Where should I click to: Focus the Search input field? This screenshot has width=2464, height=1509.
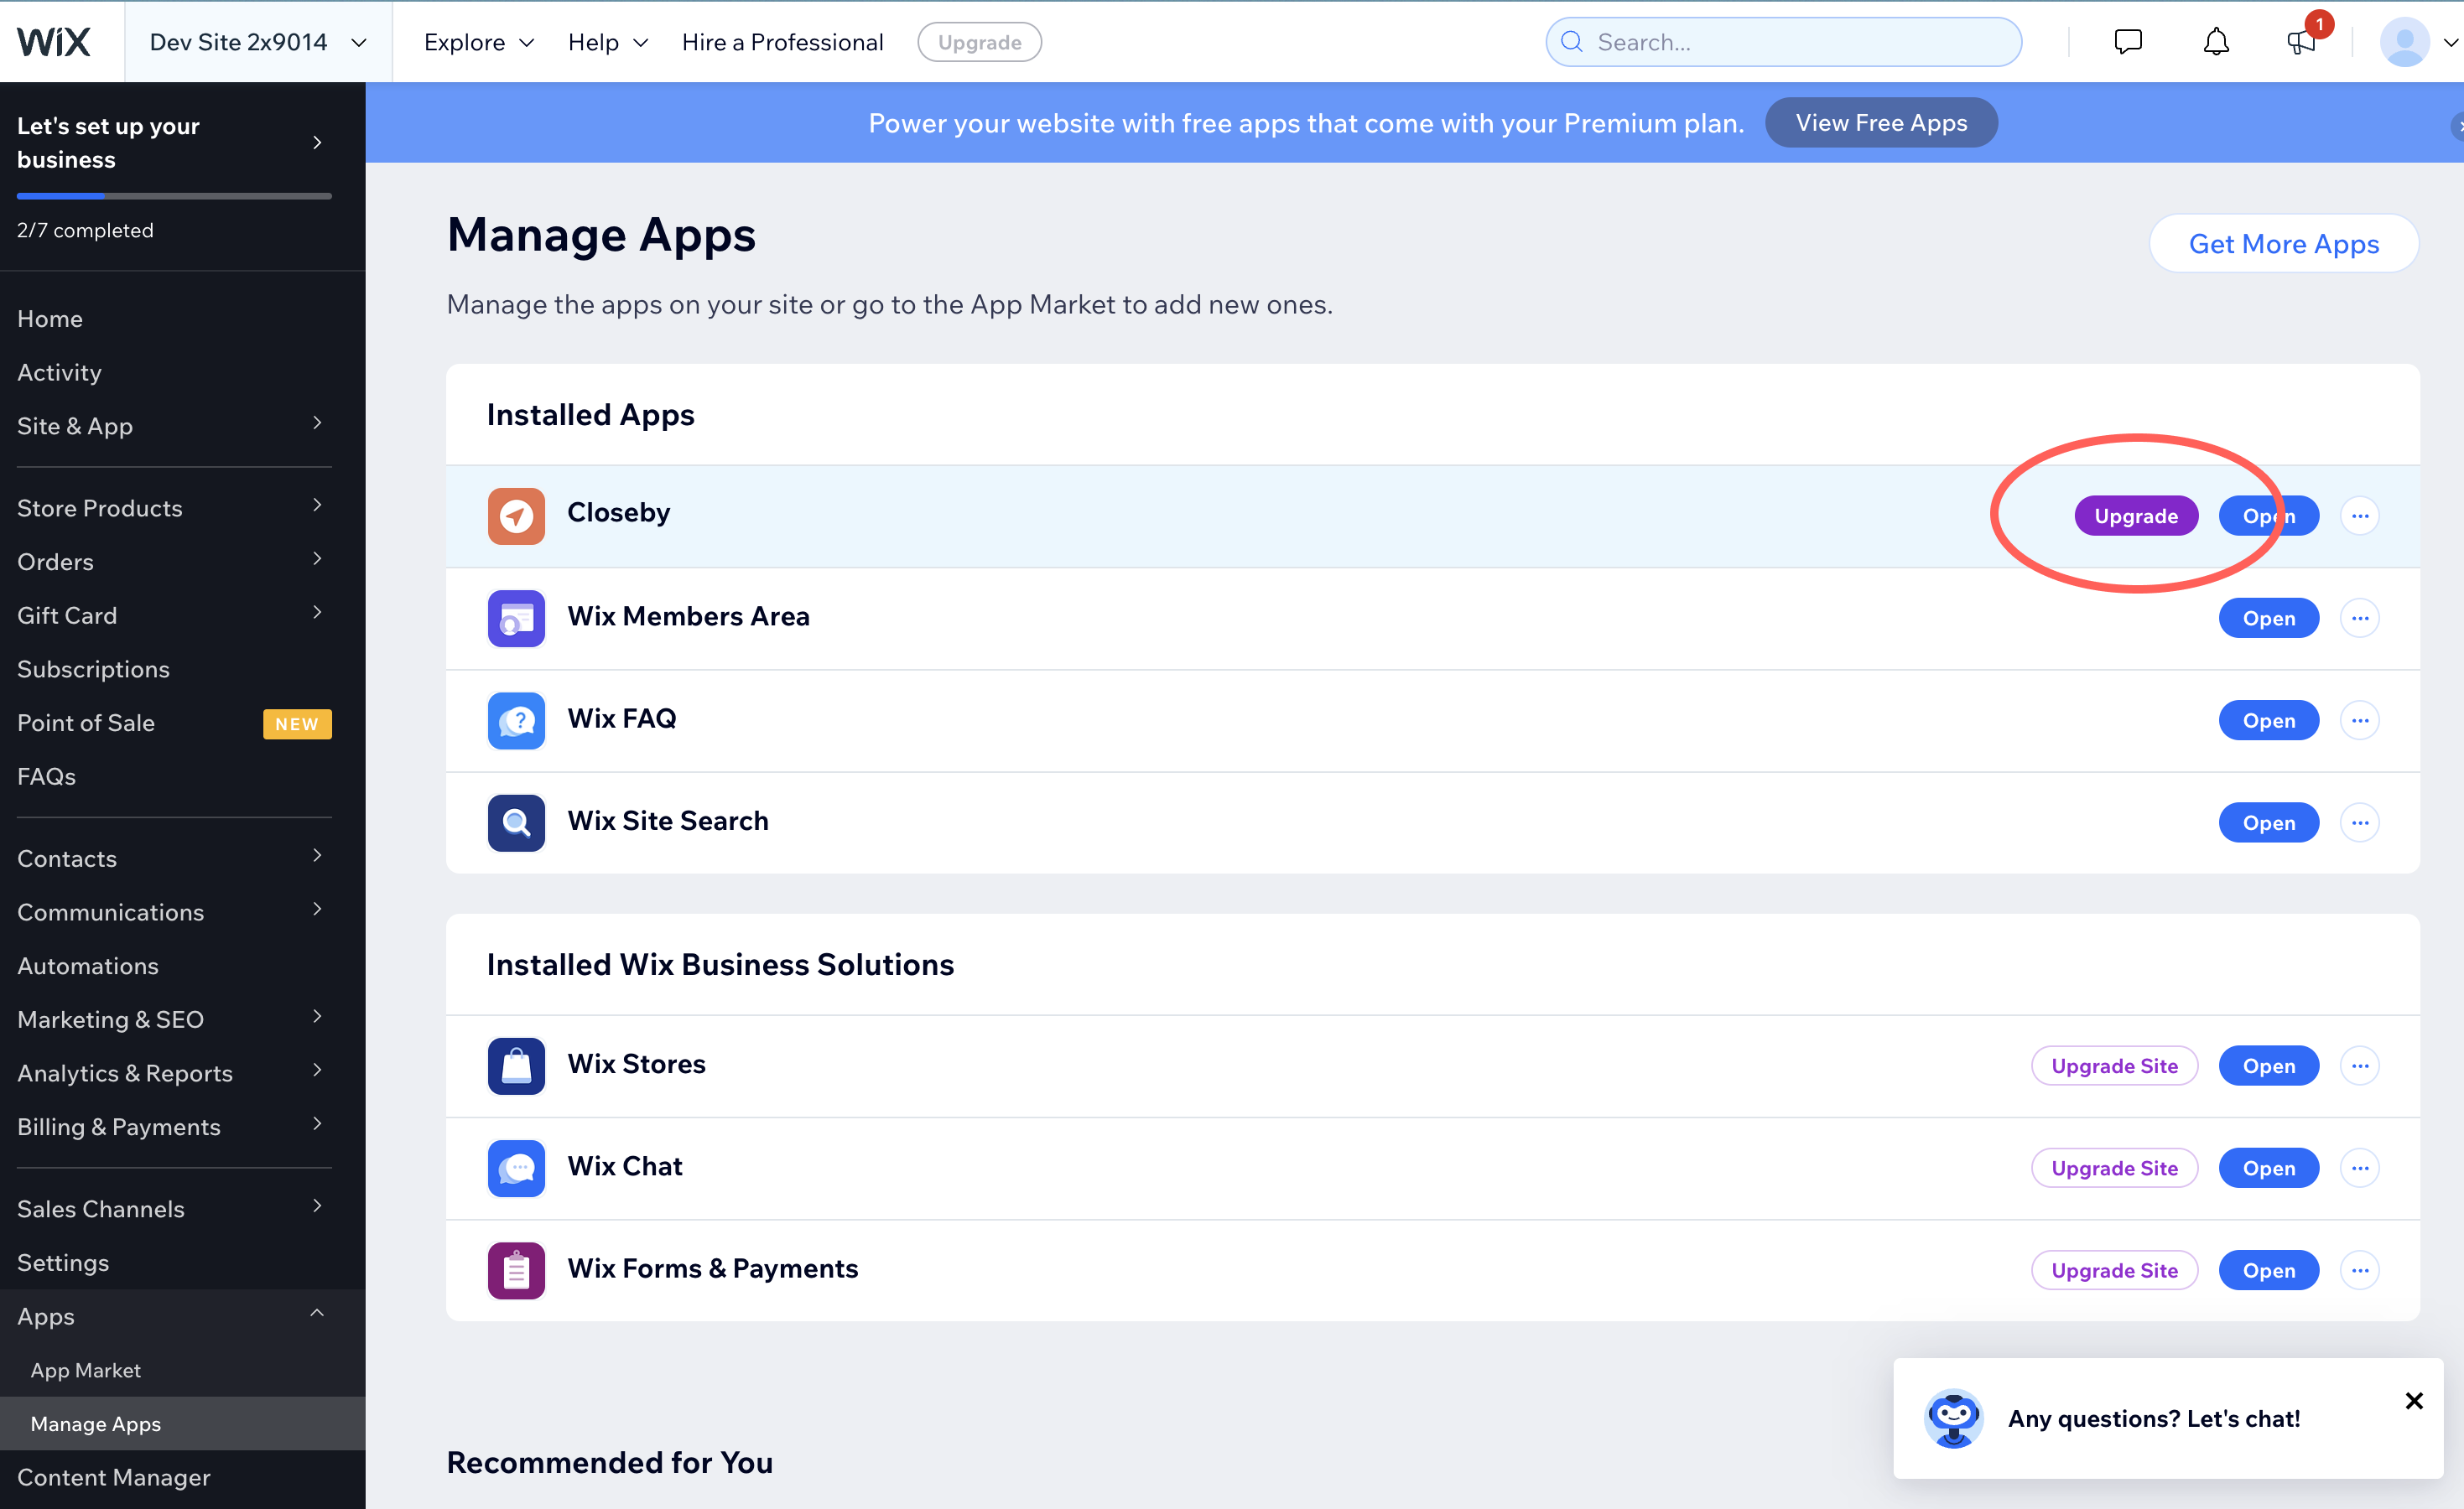[1783, 42]
